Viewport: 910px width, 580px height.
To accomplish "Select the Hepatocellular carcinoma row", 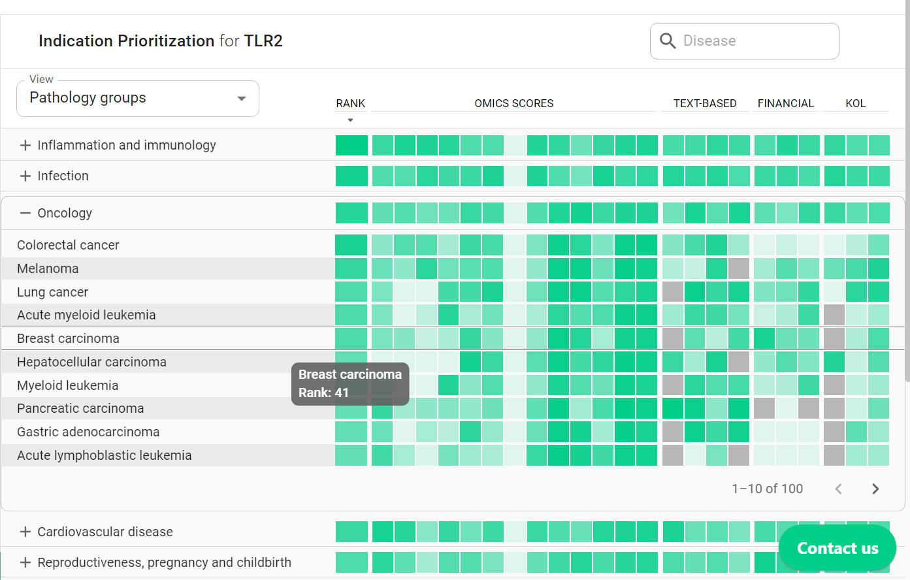I will pyautogui.click(x=131, y=361).
